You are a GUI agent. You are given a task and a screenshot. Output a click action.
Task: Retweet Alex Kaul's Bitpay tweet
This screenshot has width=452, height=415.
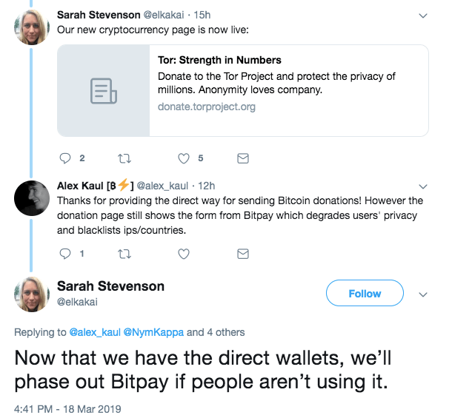(x=124, y=254)
